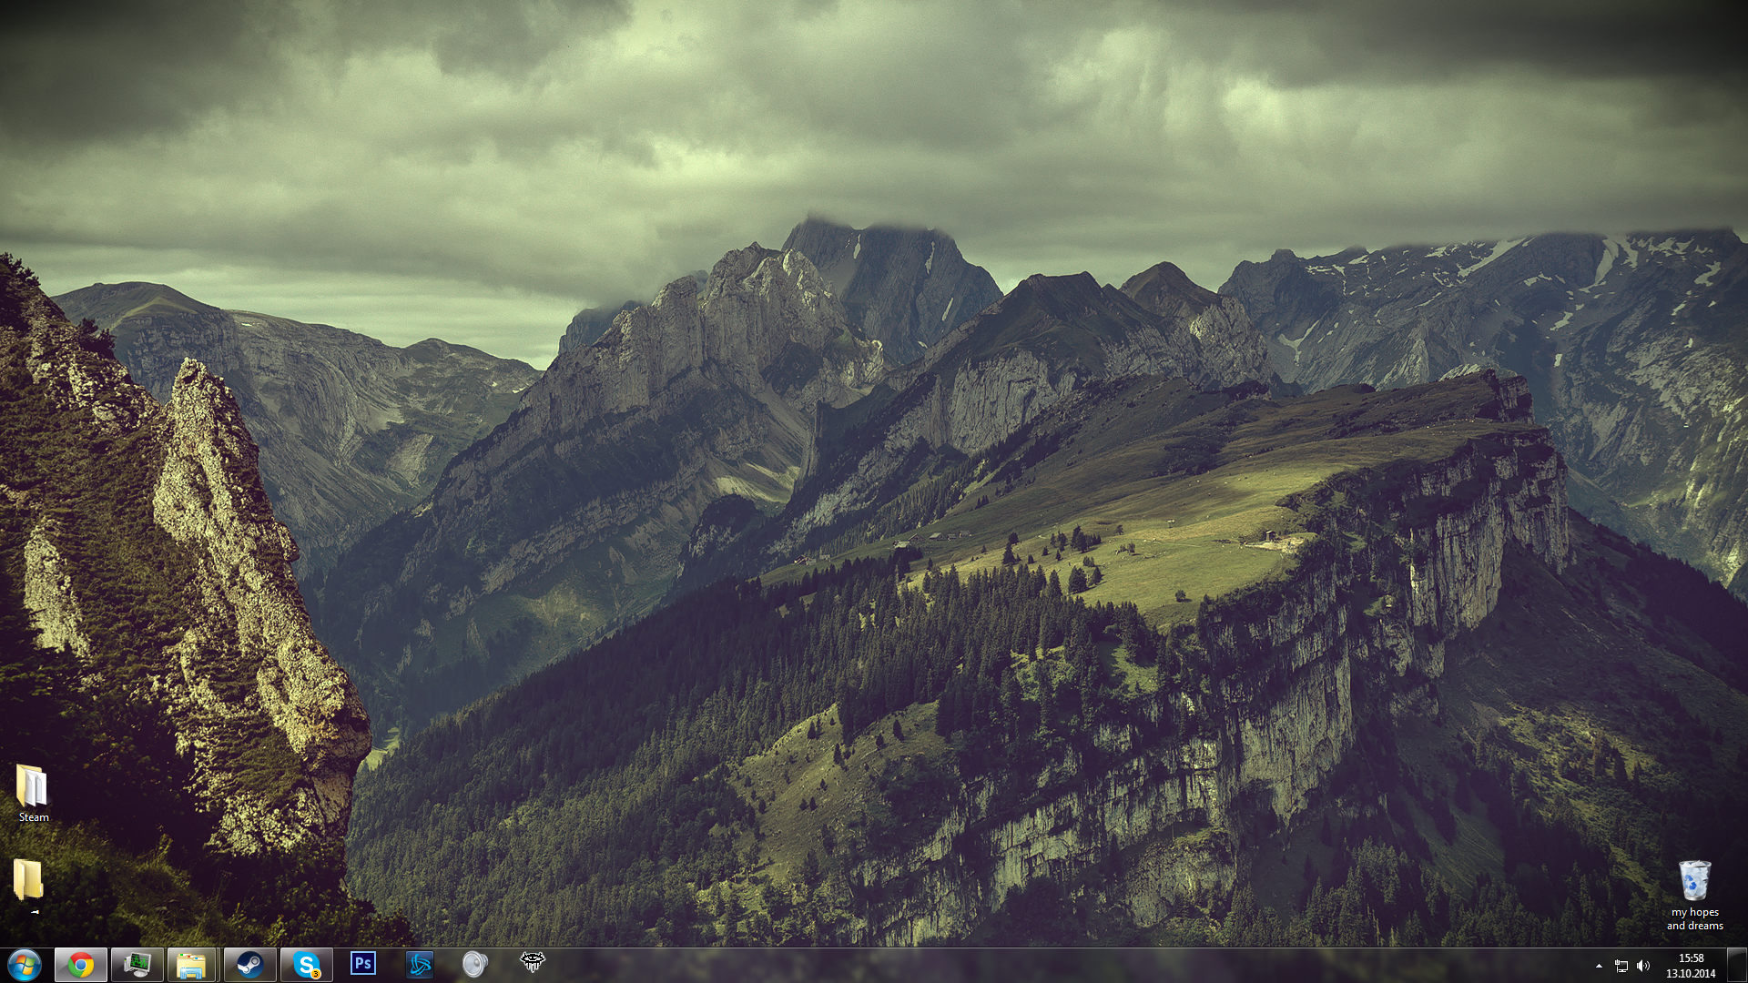Open the clock and date flyout

[1691, 966]
